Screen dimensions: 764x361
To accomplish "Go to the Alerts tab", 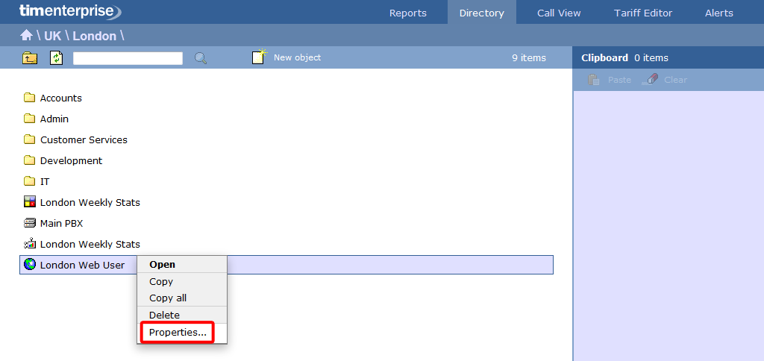I will (x=718, y=13).
